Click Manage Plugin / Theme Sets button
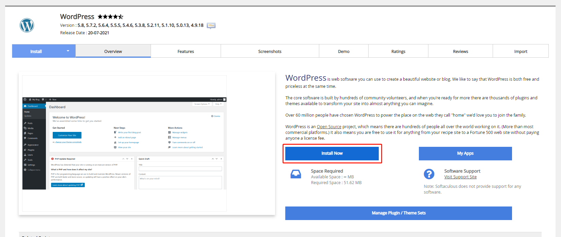The height and width of the screenshot is (237, 561). [398, 213]
